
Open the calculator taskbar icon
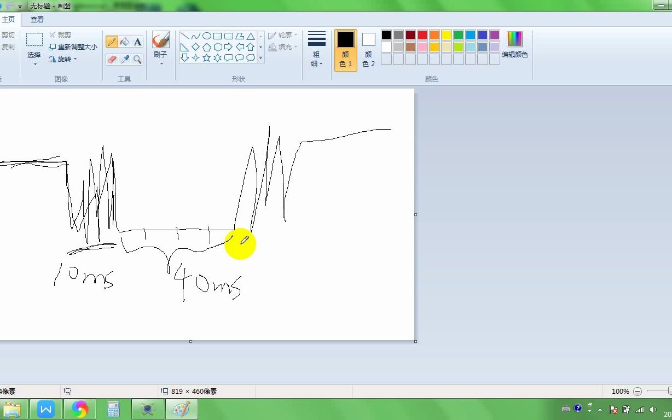point(114,409)
